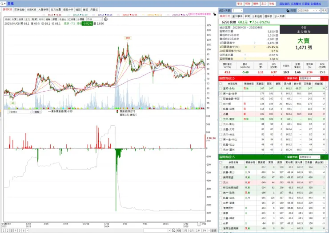Open the dropdown field left of zoom icons
Screen dimensions: 329x233
click(x=157, y=230)
